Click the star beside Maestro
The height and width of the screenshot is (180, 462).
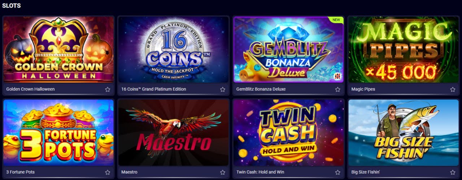point(223,172)
